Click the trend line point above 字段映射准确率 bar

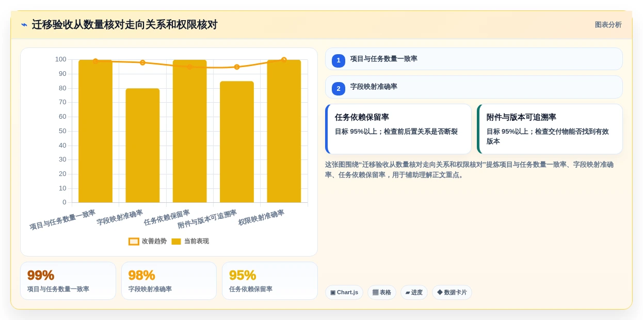tap(142, 62)
